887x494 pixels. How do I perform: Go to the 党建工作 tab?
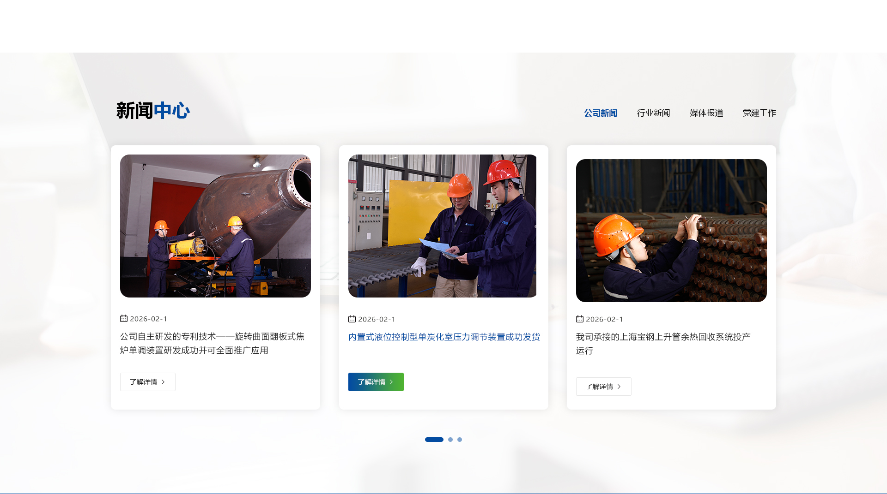(759, 113)
